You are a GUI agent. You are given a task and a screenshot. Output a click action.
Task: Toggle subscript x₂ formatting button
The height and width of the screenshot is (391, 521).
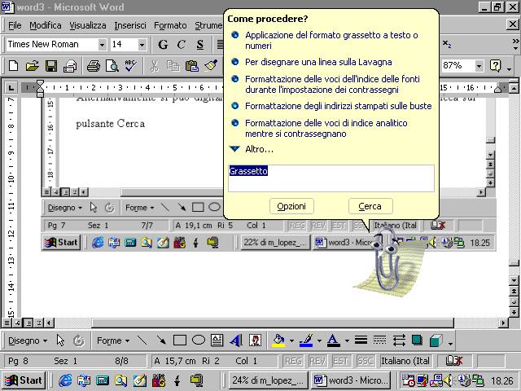(x=447, y=44)
